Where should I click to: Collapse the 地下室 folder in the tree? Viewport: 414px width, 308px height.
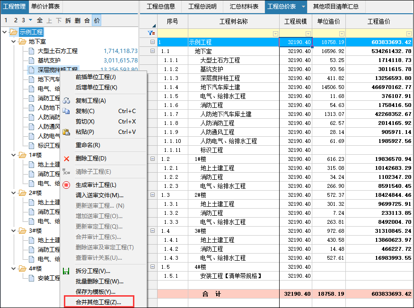click(x=13, y=42)
